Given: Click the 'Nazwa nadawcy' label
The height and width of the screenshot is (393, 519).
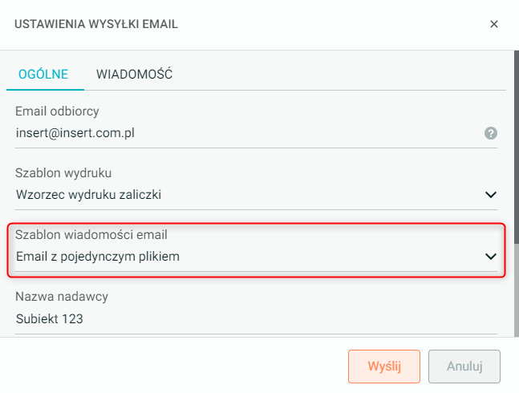Looking at the screenshot, I should point(62,297).
